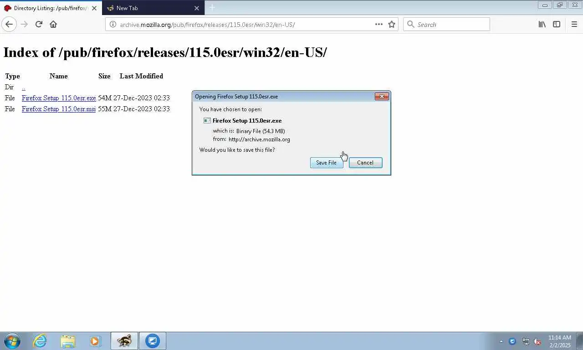
Task: Open the parent directory '..' link
Action: 23,87
